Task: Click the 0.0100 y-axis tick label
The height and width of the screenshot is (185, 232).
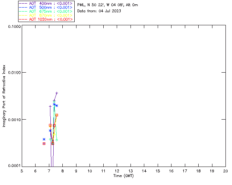Action: tap(14, 72)
